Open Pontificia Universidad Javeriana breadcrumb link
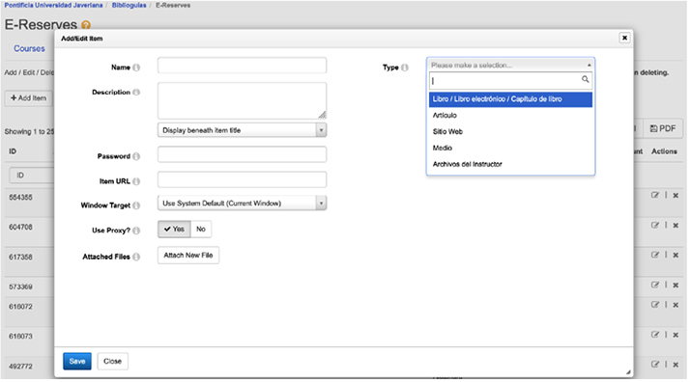This screenshot has width=690, height=382. click(53, 5)
